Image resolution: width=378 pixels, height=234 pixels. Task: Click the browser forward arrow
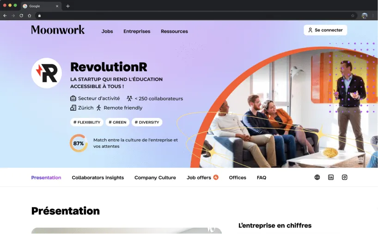(13, 16)
